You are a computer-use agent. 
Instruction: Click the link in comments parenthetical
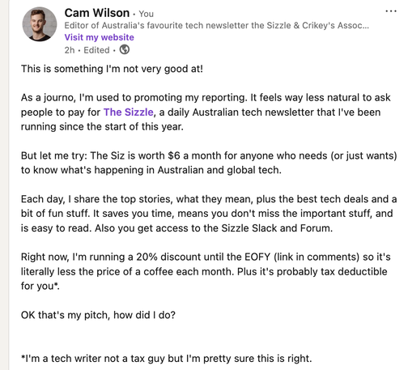(317, 257)
